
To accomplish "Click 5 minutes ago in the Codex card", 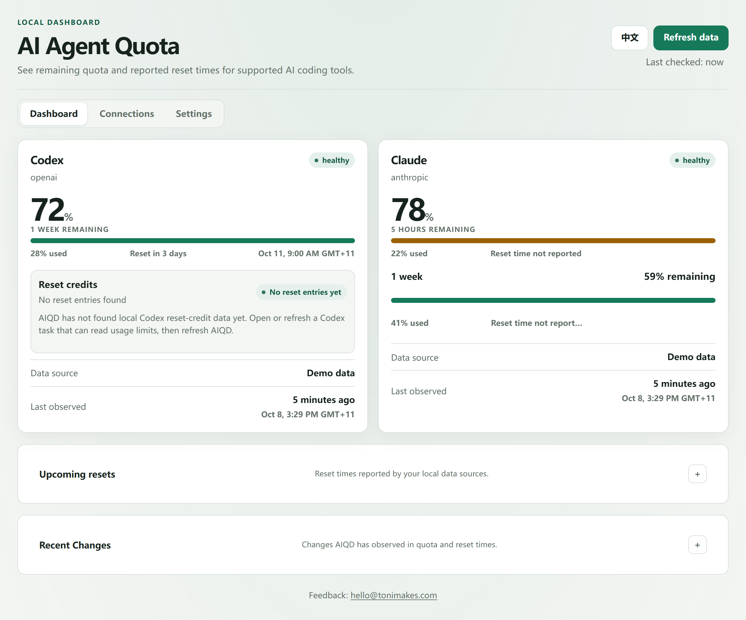I will click(324, 400).
